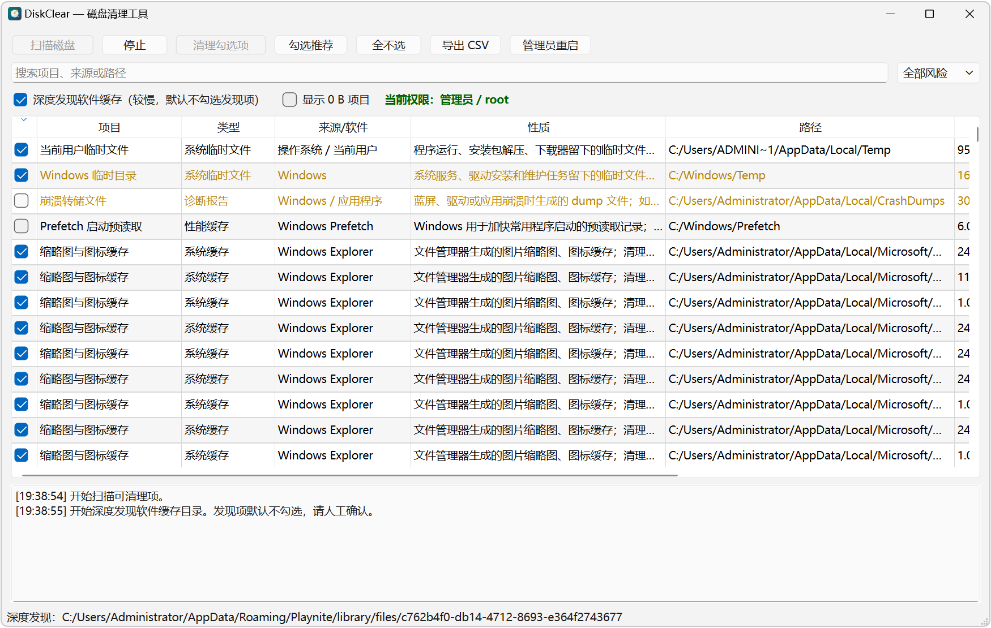
Task: Click the table's vertical scrollbar thumb
Action: (x=977, y=134)
